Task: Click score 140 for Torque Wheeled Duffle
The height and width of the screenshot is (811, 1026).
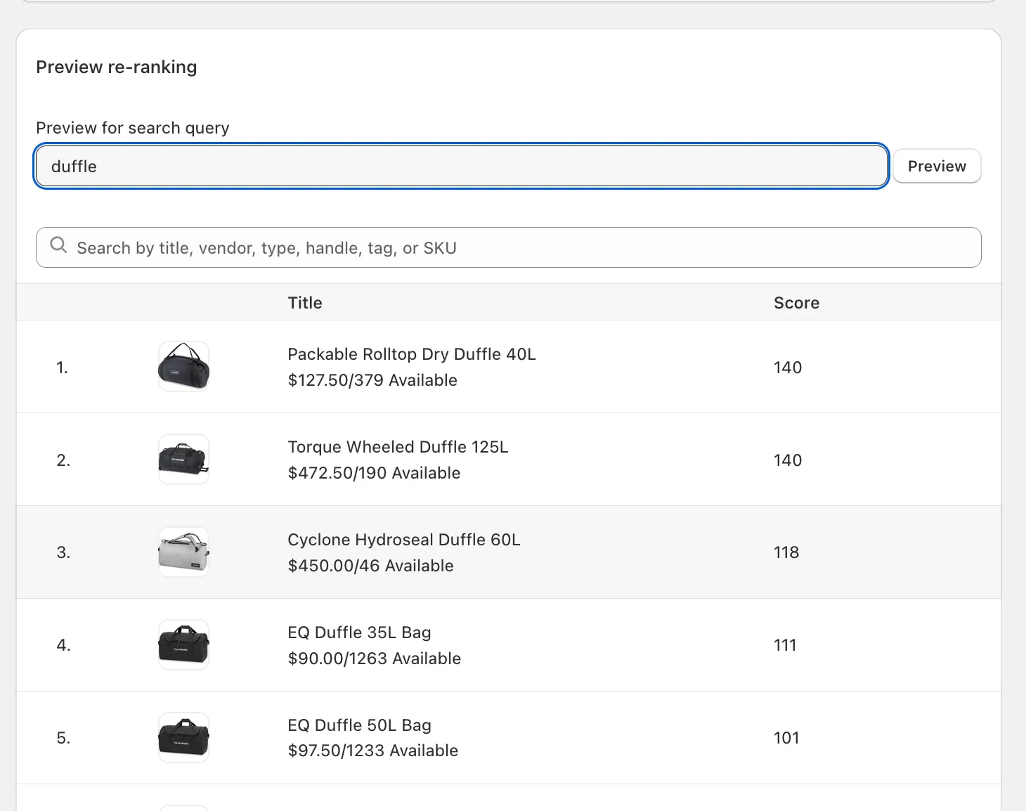Action: (x=788, y=460)
